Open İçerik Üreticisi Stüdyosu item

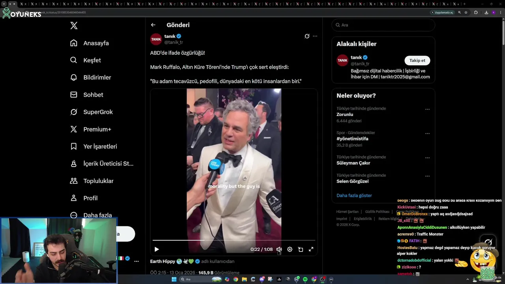point(102,164)
